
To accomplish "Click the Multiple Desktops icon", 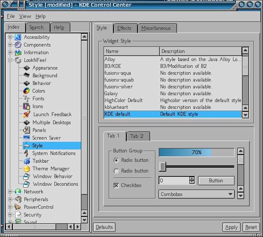I will coord(27,123).
